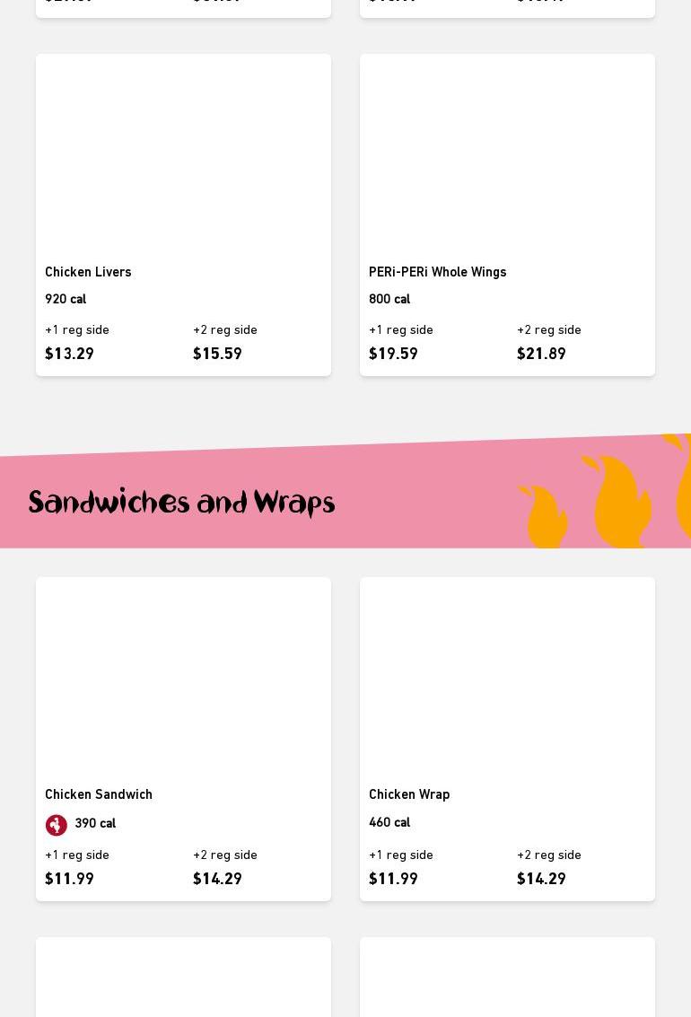Choose Chicken Sandwich $14.29 price
This screenshot has width=691, height=1017.
(x=217, y=879)
